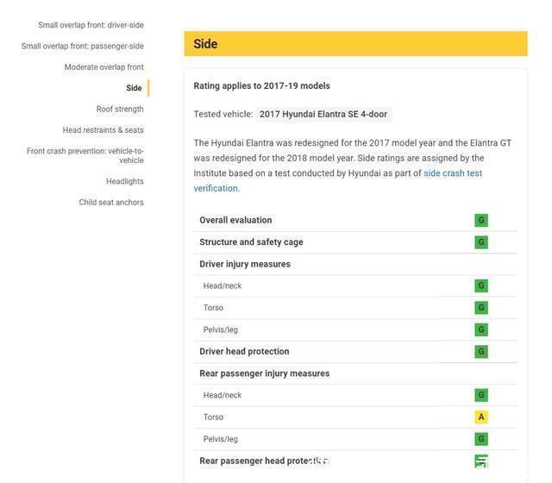Image resolution: width=552 pixels, height=483 pixels.
Task: Click the yellow A rating for rear Torso
Action: click(x=481, y=417)
